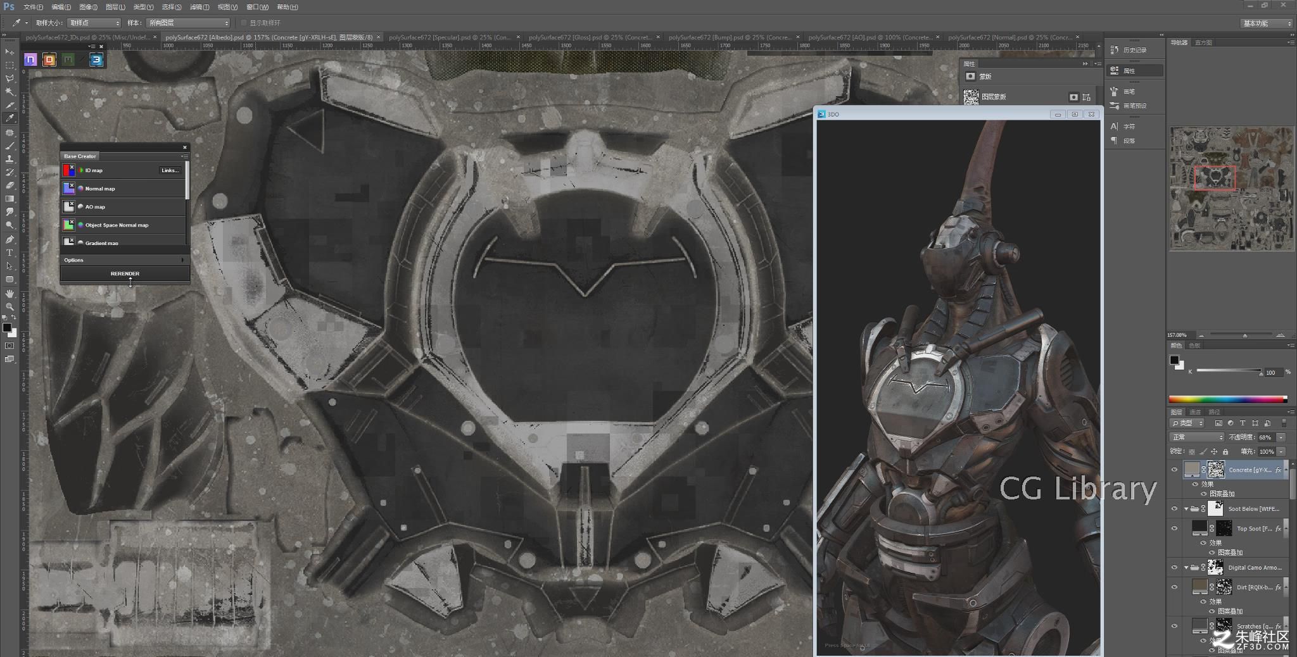1297x657 pixels.
Task: Open the 文件 (File) menu
Action: (x=33, y=7)
